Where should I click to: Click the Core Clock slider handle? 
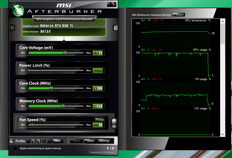[51, 88]
